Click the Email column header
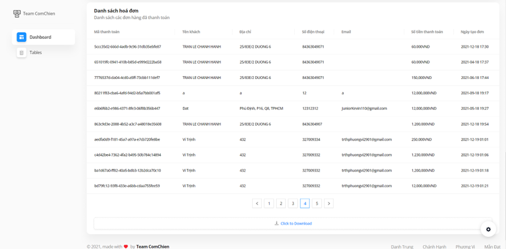This screenshot has width=506, height=249. click(346, 32)
